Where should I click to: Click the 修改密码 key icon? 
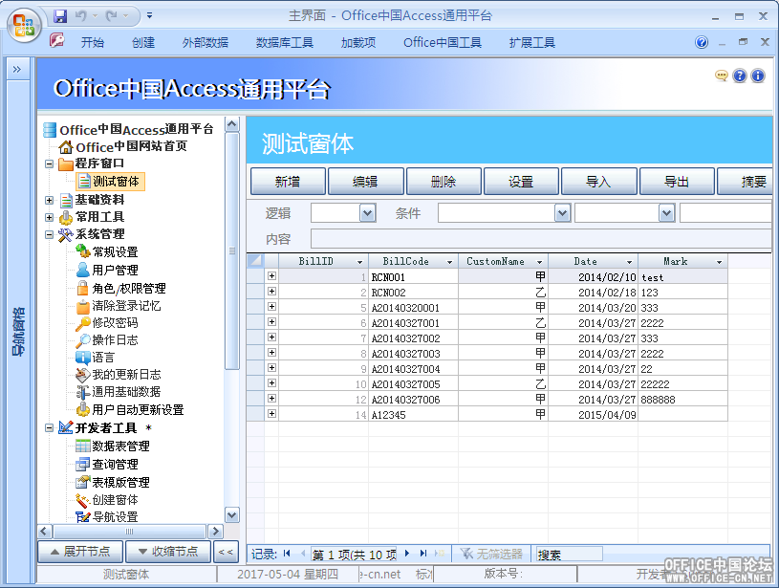tap(83, 323)
